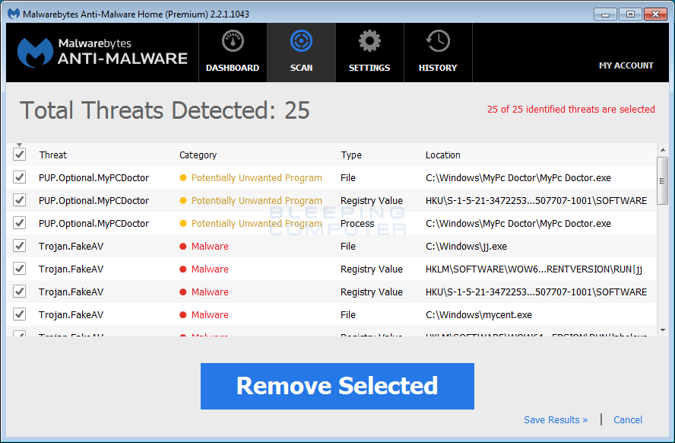Click the Save Results link

(x=556, y=419)
